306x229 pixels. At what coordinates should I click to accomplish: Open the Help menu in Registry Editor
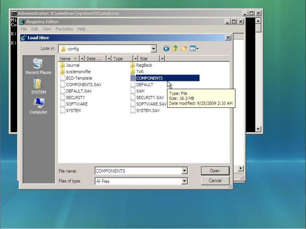tap(81, 29)
